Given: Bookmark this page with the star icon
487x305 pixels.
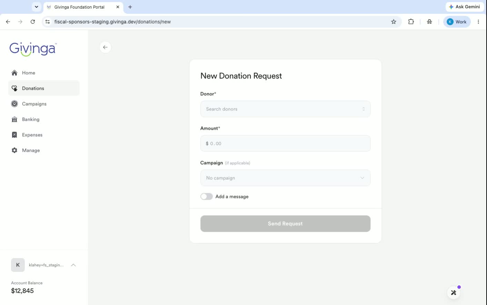Looking at the screenshot, I should point(394,22).
